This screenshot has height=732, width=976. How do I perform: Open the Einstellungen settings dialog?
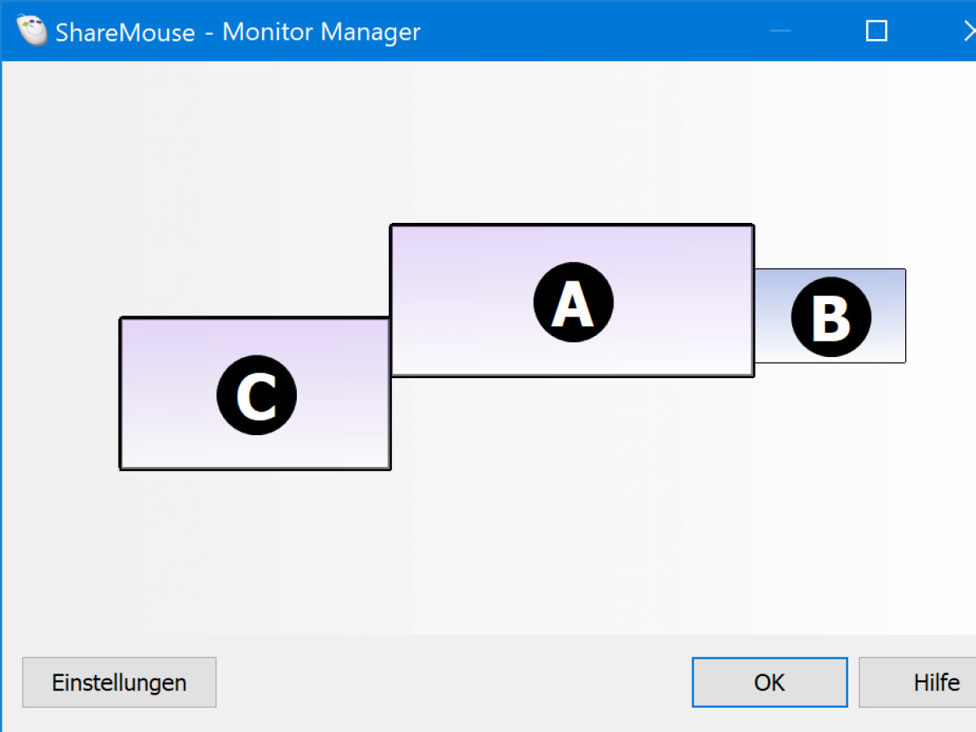[x=119, y=682]
